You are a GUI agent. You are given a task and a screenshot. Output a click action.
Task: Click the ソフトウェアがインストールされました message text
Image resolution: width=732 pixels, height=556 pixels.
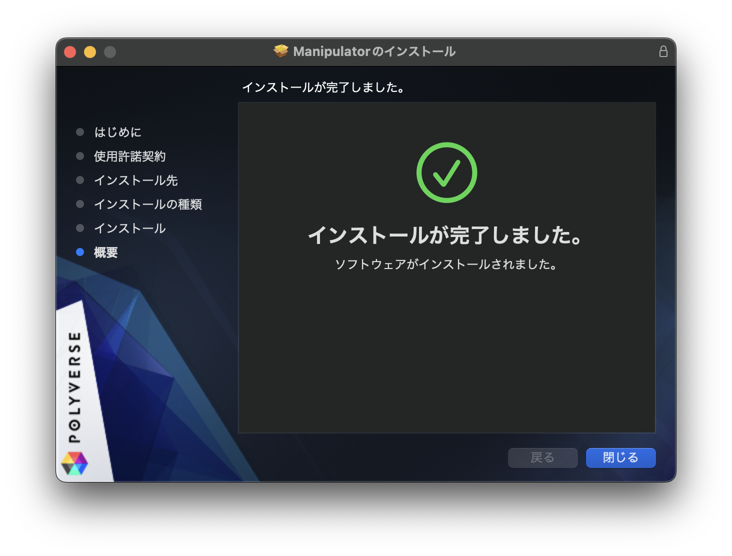(x=446, y=264)
